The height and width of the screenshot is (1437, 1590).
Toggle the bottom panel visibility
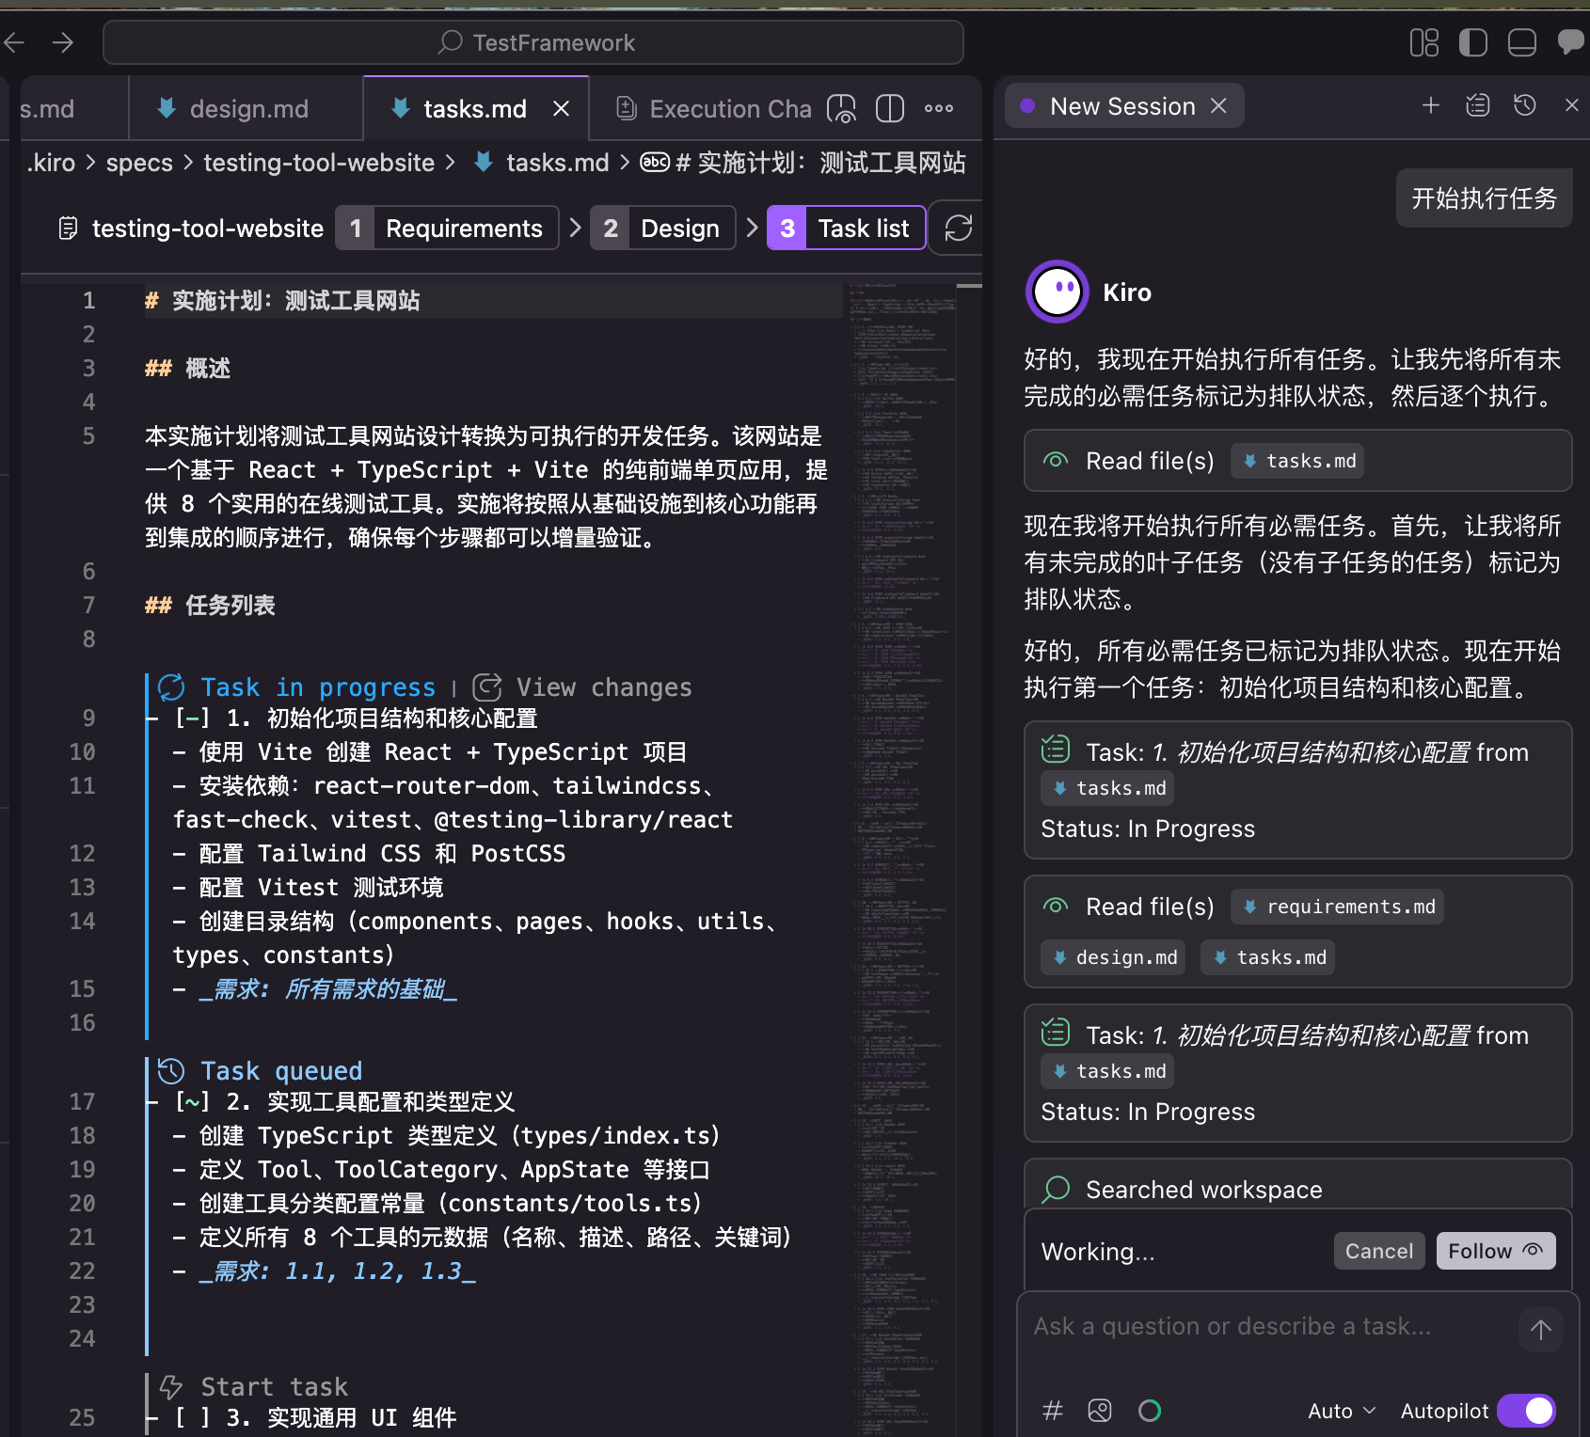coord(1521,42)
